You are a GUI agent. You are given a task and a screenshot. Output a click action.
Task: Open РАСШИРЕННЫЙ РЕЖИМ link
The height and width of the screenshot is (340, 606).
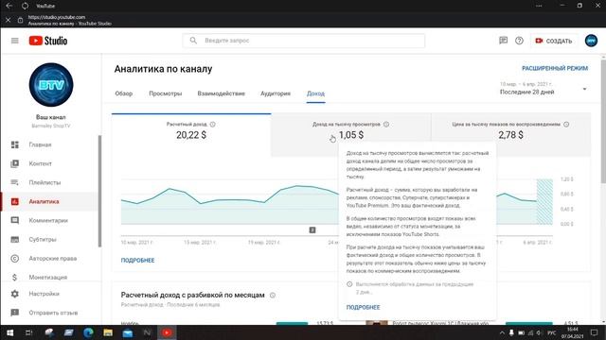point(555,68)
